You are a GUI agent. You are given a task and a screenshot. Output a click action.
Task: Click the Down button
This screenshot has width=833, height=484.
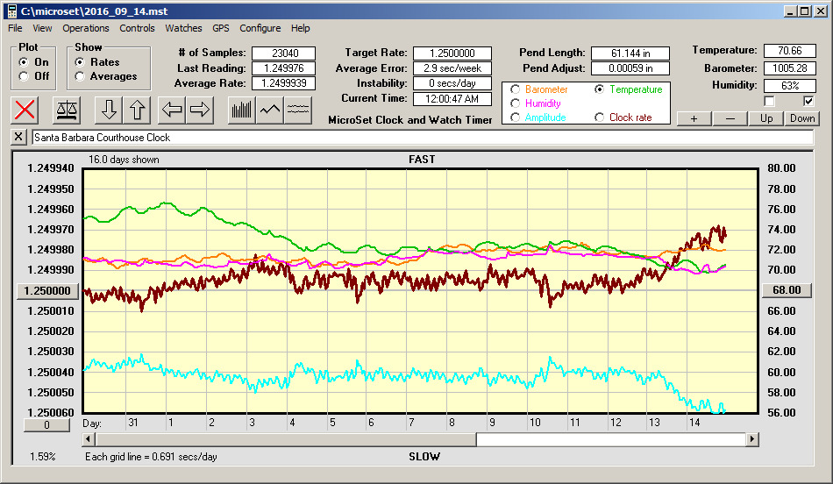(x=802, y=118)
